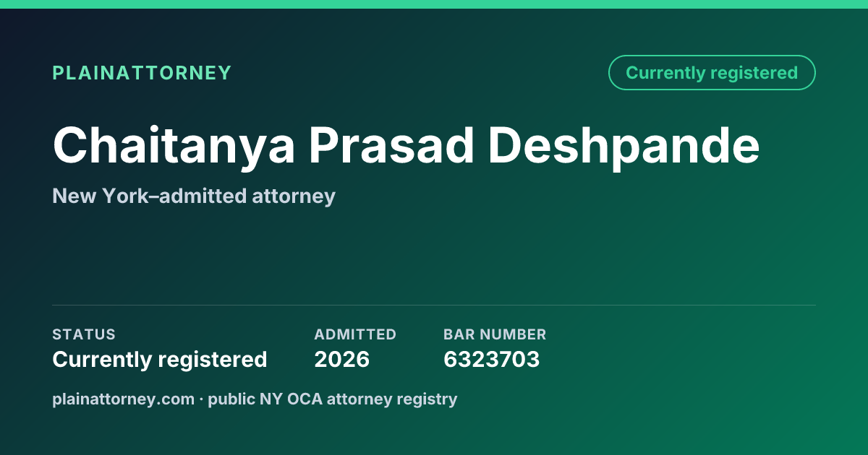Viewport: 868px width, 455px height.
Task: Click the Currently registered status value
Action: 160,359
